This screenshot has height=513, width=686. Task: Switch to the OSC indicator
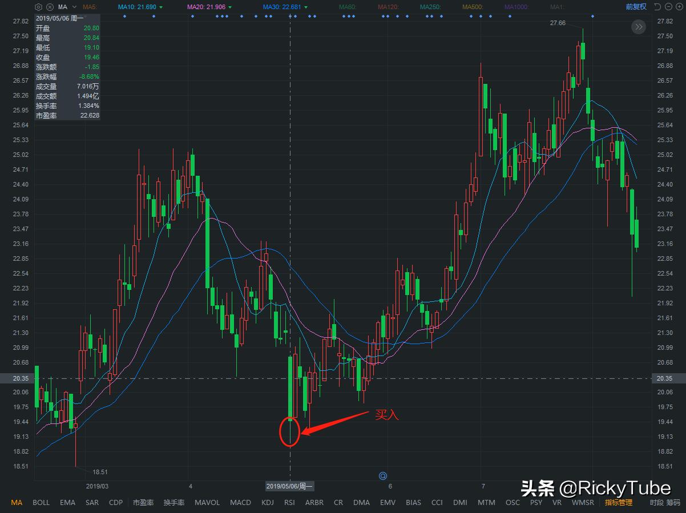point(513,503)
